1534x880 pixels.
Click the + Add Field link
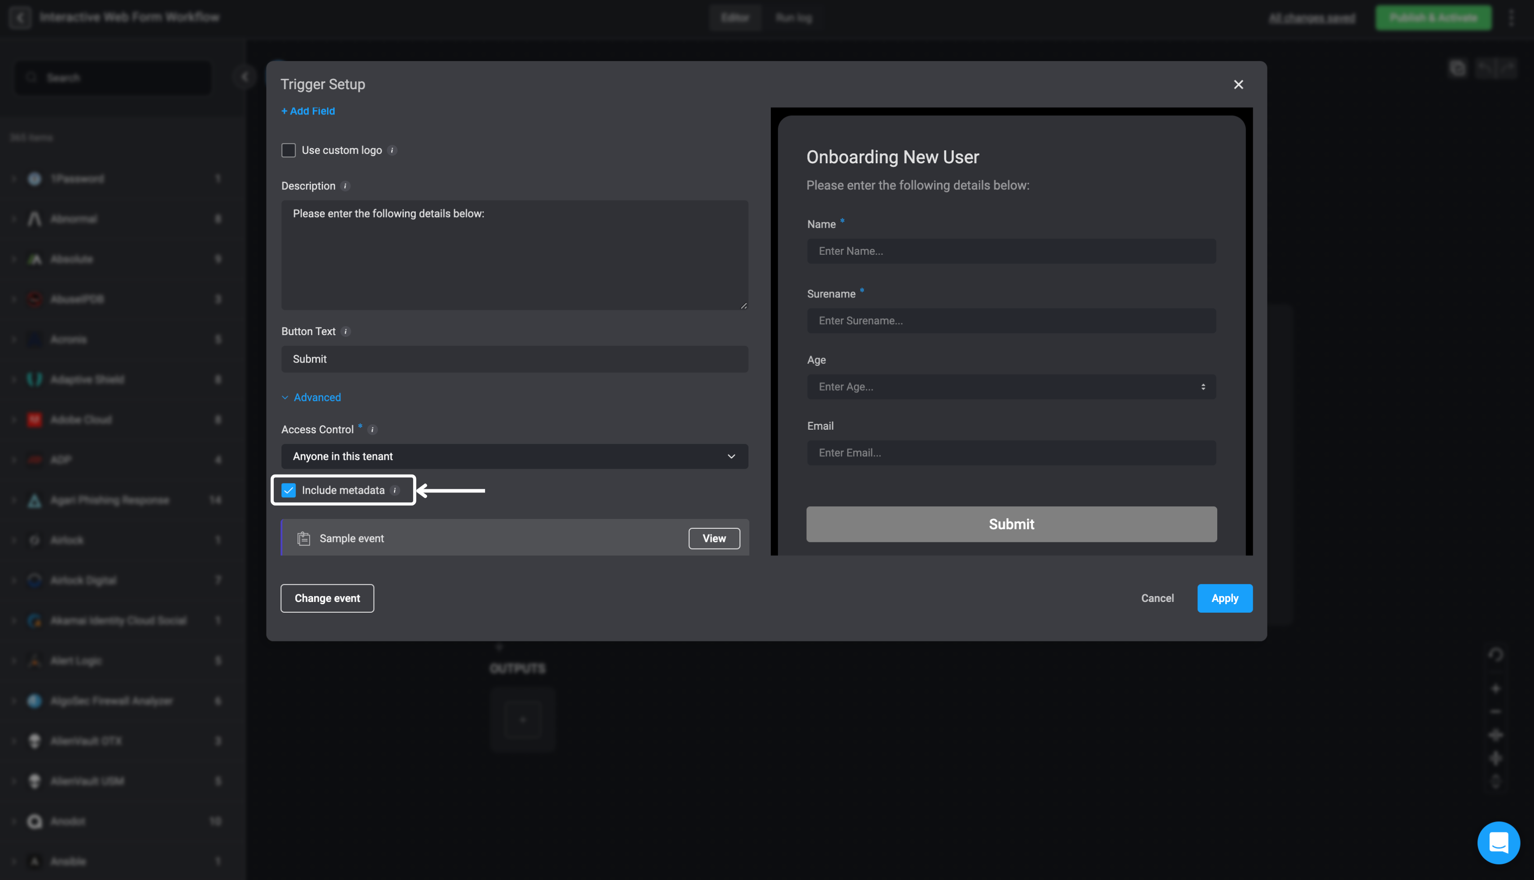coord(308,111)
